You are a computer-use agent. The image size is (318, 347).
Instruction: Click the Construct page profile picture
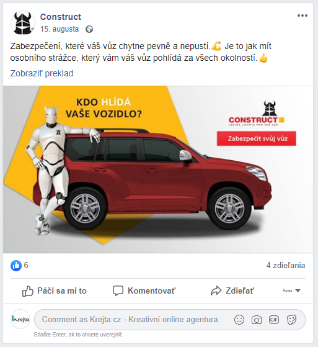(23, 23)
